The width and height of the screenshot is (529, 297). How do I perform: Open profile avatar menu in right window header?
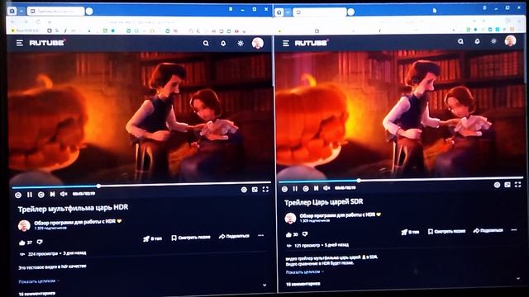coord(511,41)
